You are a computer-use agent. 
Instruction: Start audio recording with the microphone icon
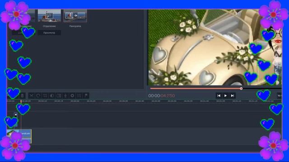pyautogui.click(x=65, y=96)
